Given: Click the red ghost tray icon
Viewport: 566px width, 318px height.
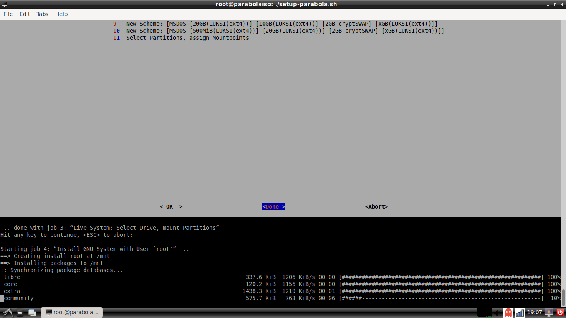Looking at the screenshot, I should click(508, 313).
